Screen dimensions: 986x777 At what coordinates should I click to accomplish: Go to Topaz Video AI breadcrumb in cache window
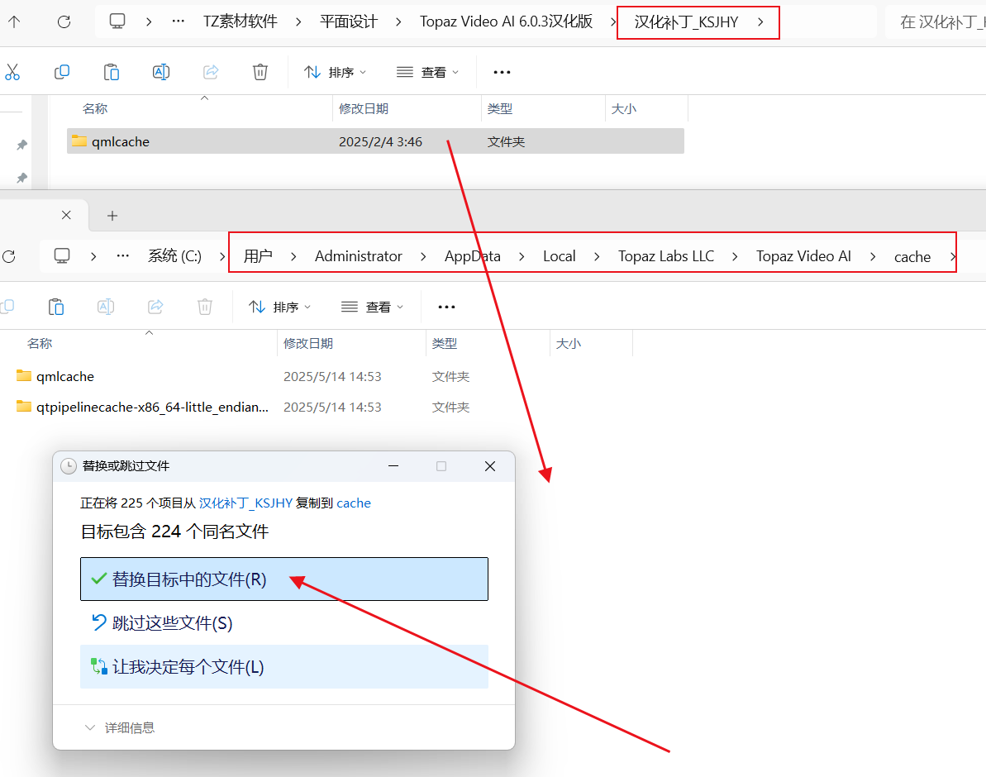[803, 256]
